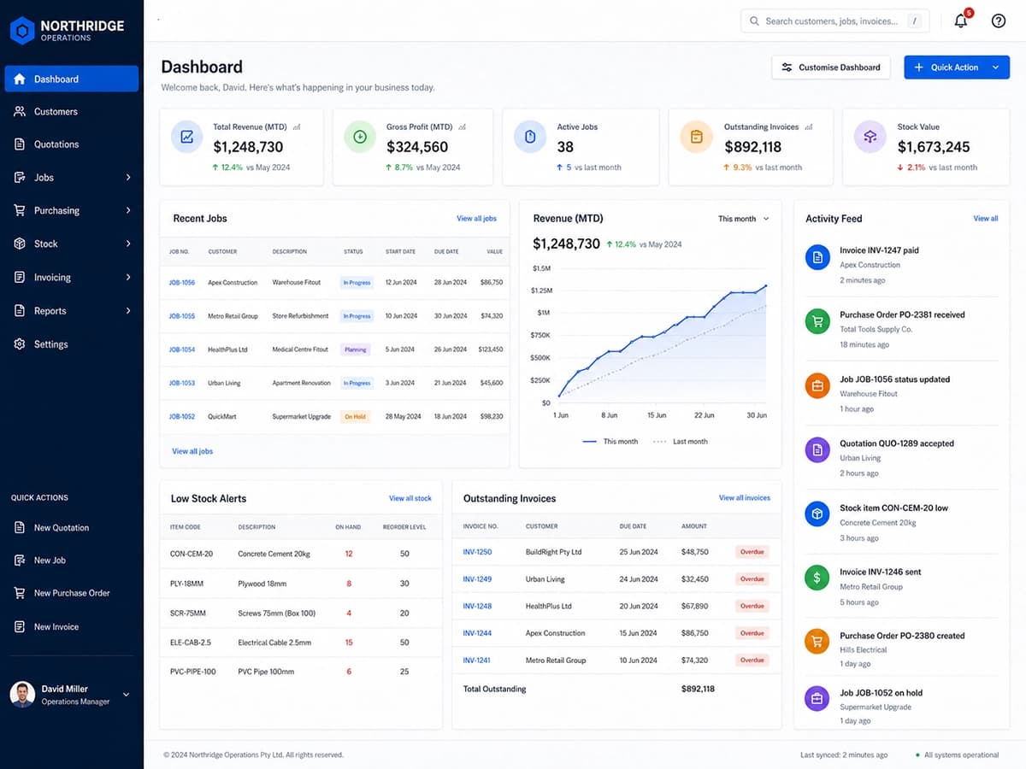Click View all stock link

point(410,498)
